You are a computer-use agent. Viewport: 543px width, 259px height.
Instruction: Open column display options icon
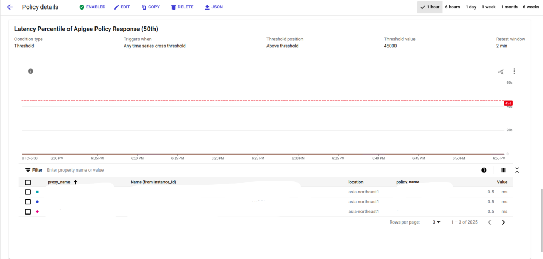(x=503, y=170)
